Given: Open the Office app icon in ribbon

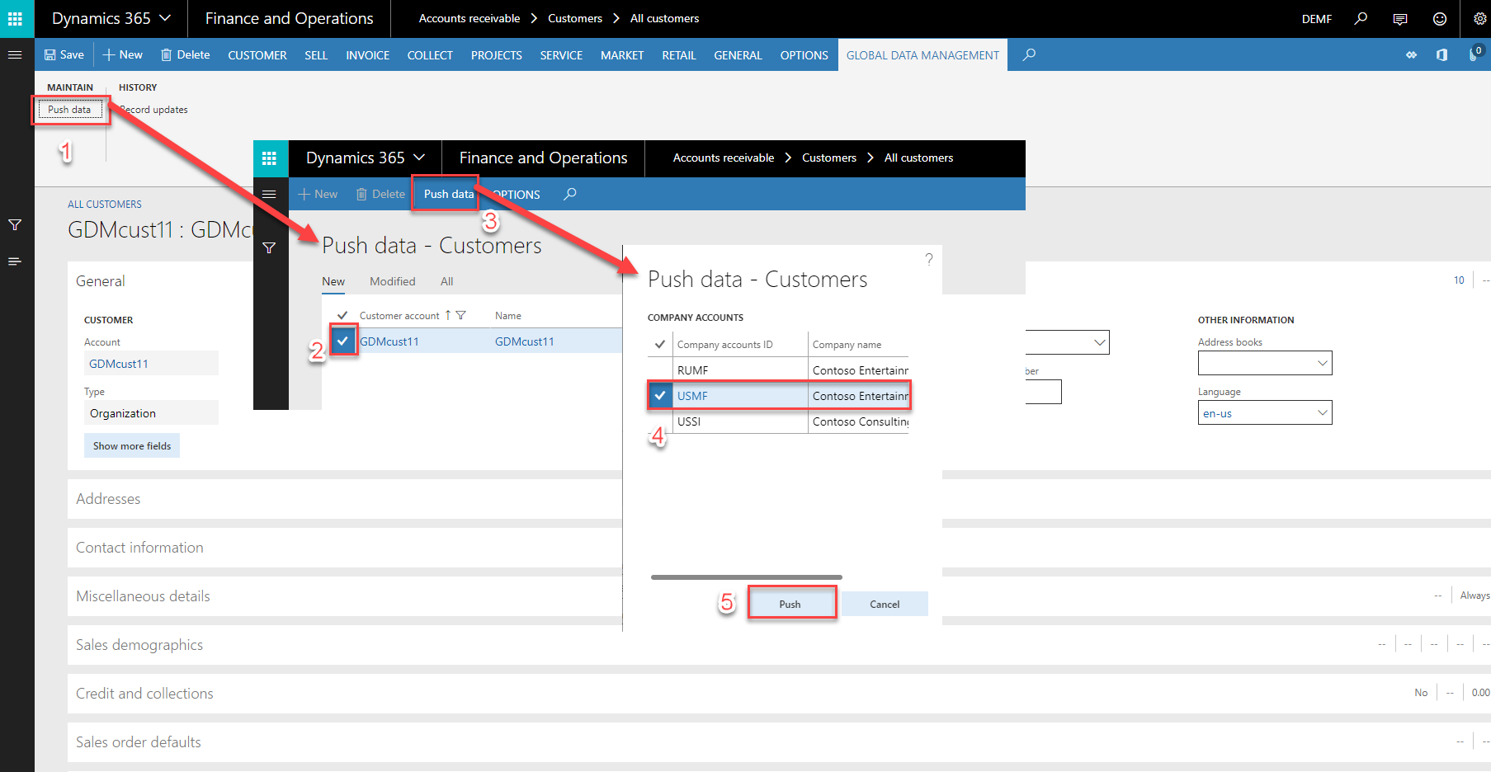Looking at the screenshot, I should click(1441, 54).
